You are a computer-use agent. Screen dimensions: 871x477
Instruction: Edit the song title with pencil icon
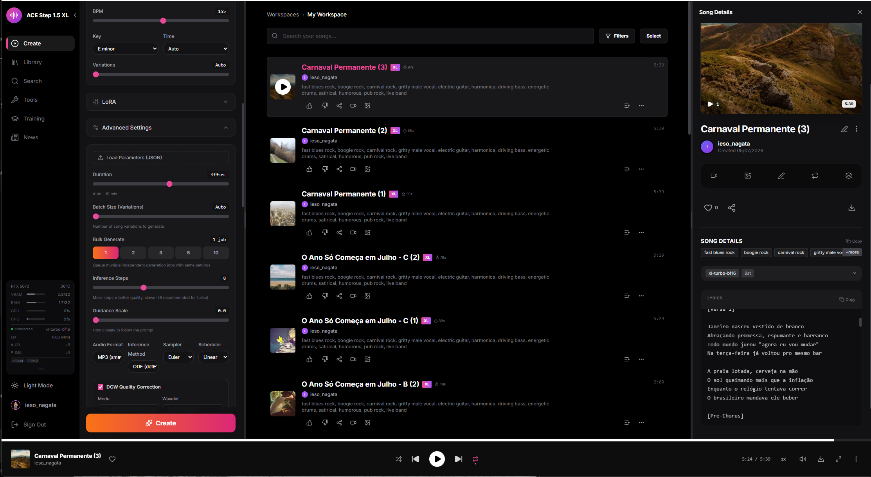844,129
